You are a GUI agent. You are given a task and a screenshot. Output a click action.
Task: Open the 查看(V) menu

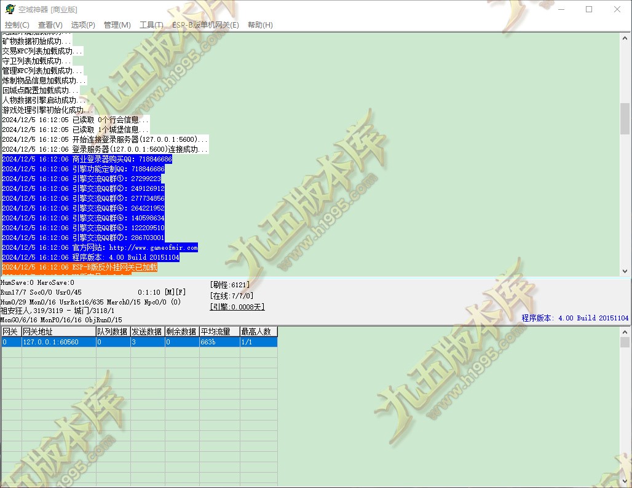tap(50, 25)
